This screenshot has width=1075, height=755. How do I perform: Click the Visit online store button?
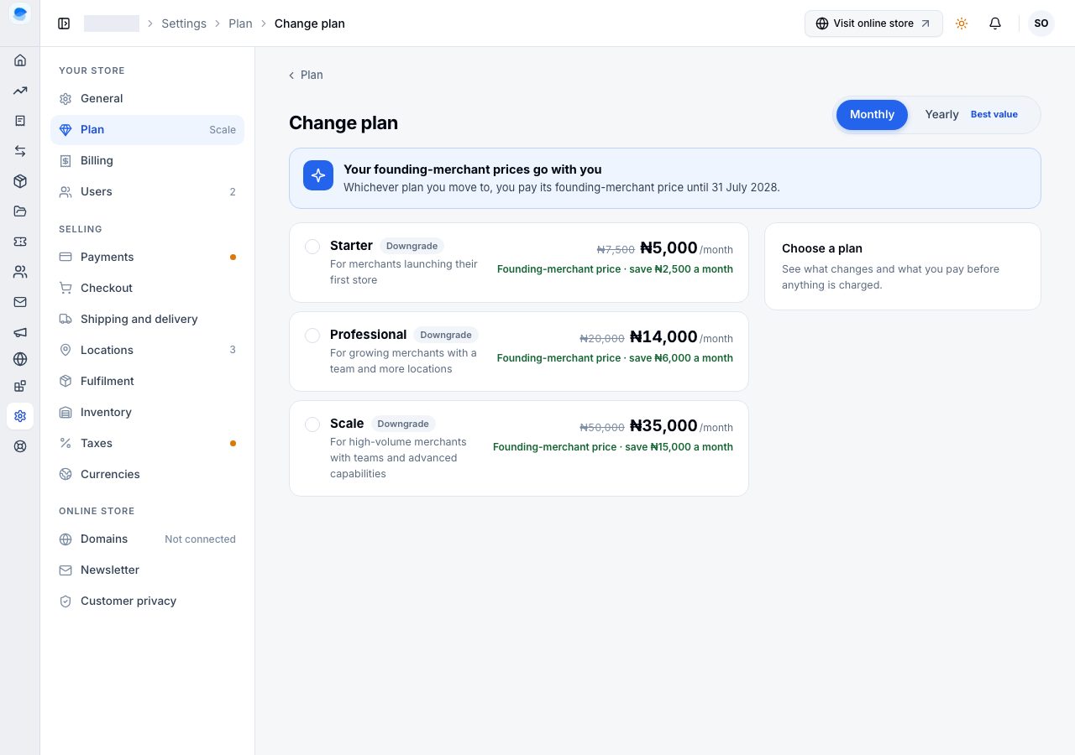(873, 23)
